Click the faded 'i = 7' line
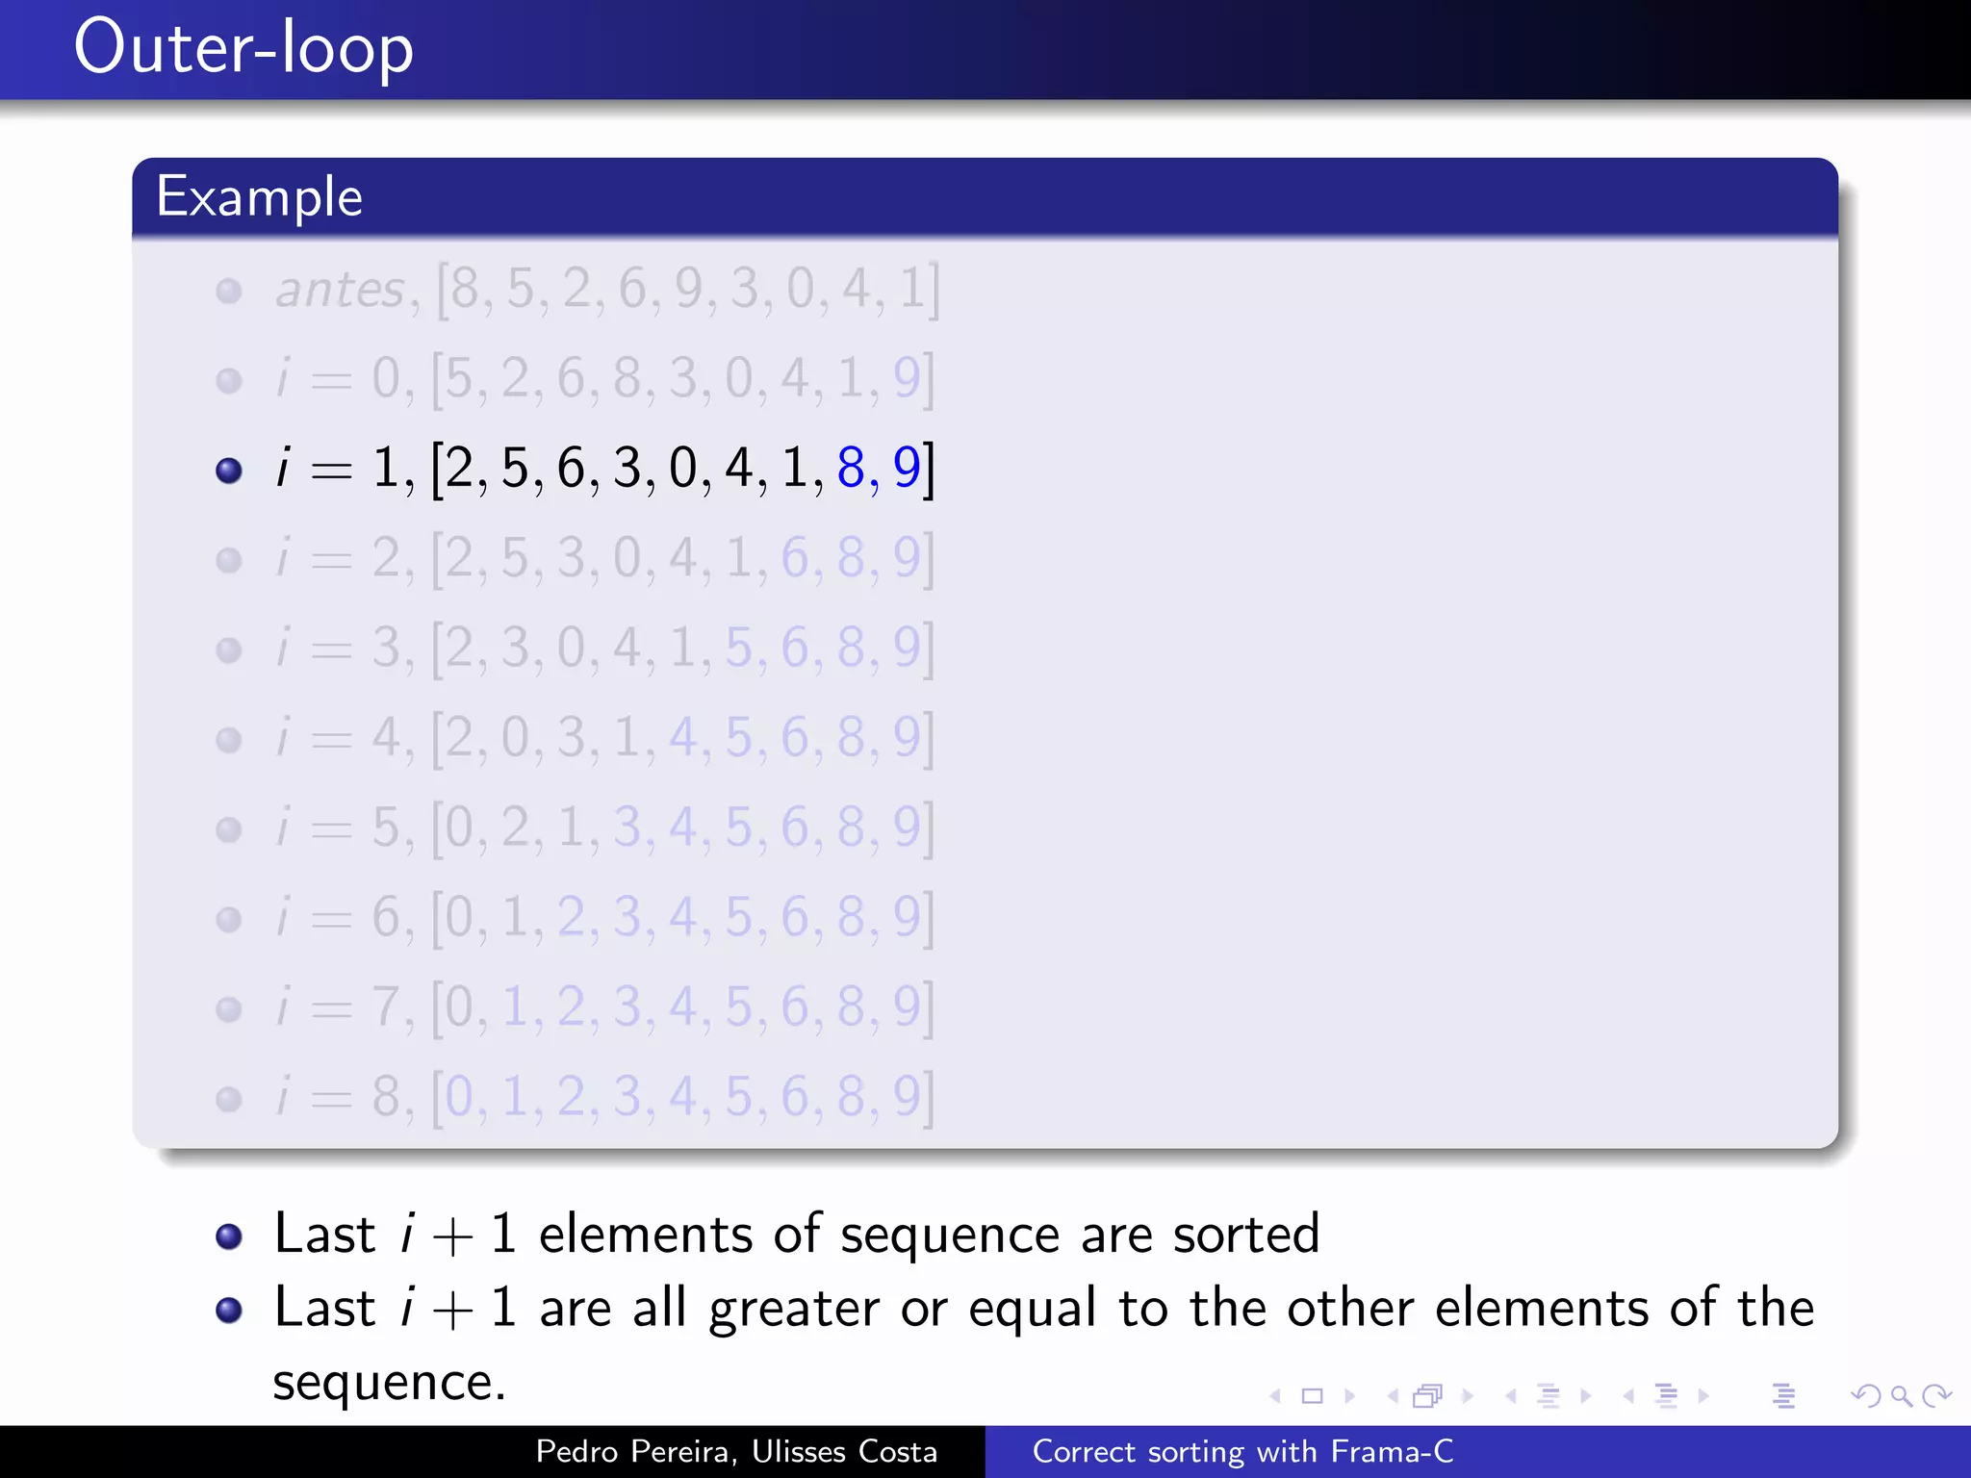 (x=604, y=1007)
